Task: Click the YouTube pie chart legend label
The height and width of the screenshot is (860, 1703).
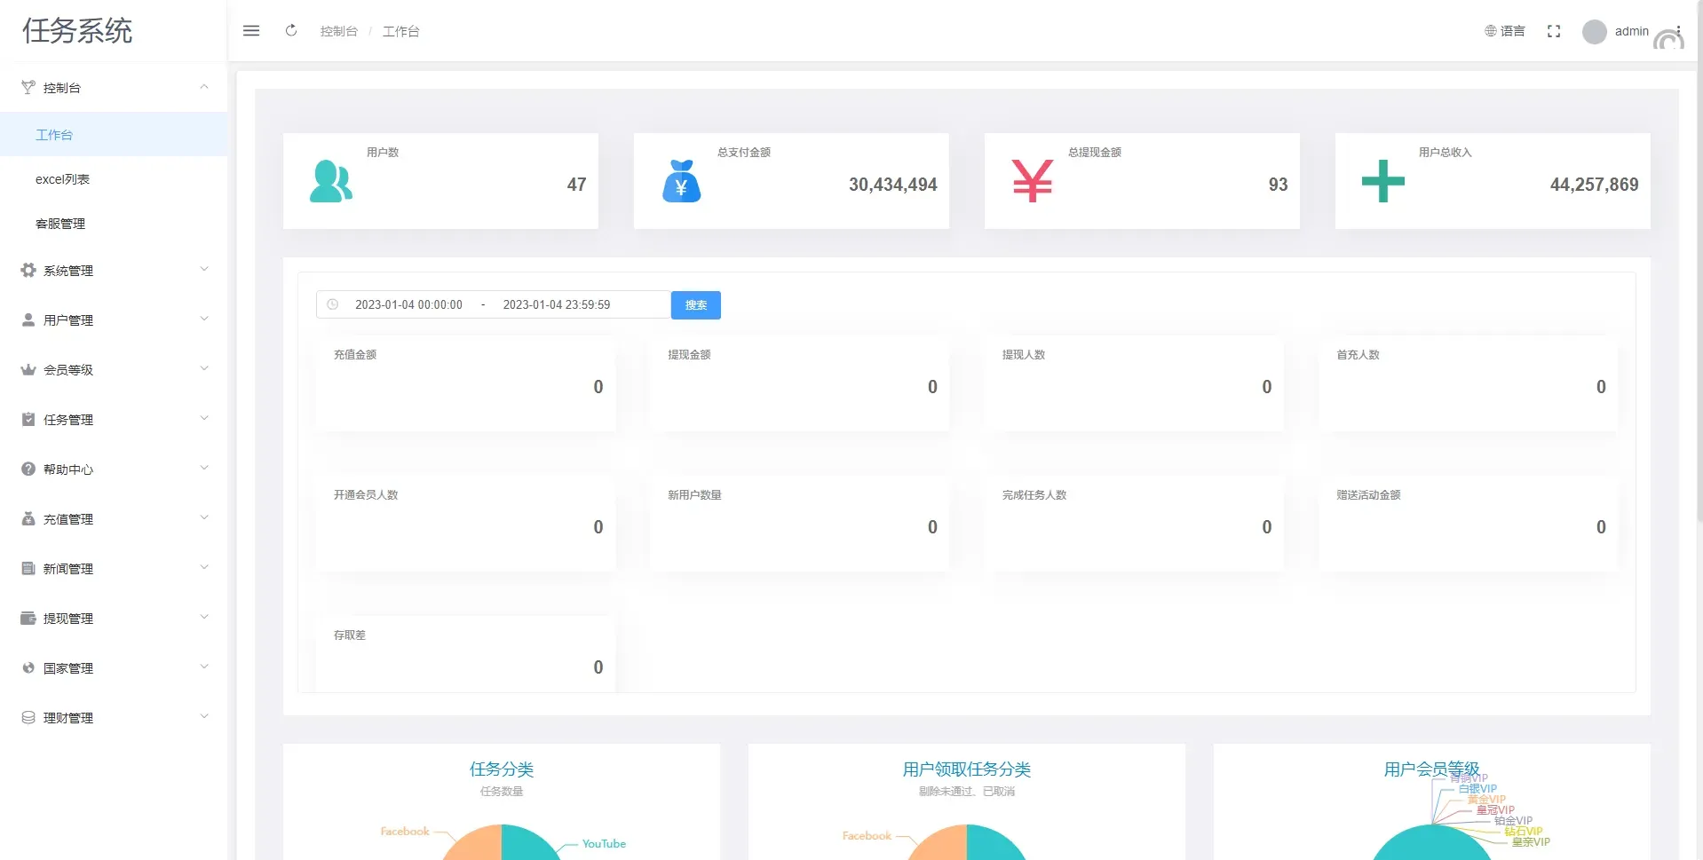Action: [x=604, y=844]
